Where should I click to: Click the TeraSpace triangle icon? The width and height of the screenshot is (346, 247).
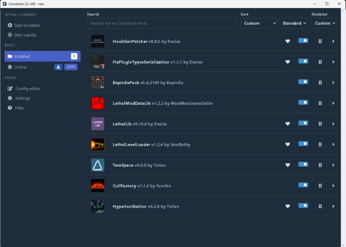tap(98, 165)
